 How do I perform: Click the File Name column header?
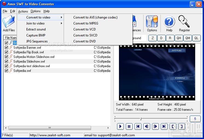[x=10, y=38]
